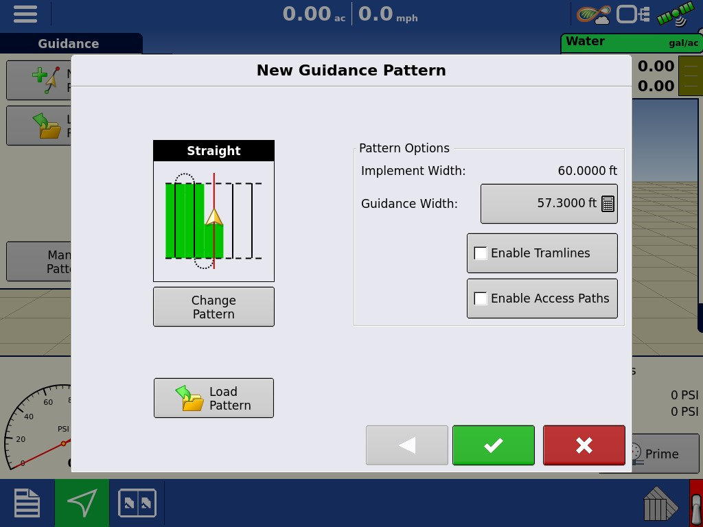The width and height of the screenshot is (703, 527).
Task: Tap the implement section icon
Action: click(660, 504)
